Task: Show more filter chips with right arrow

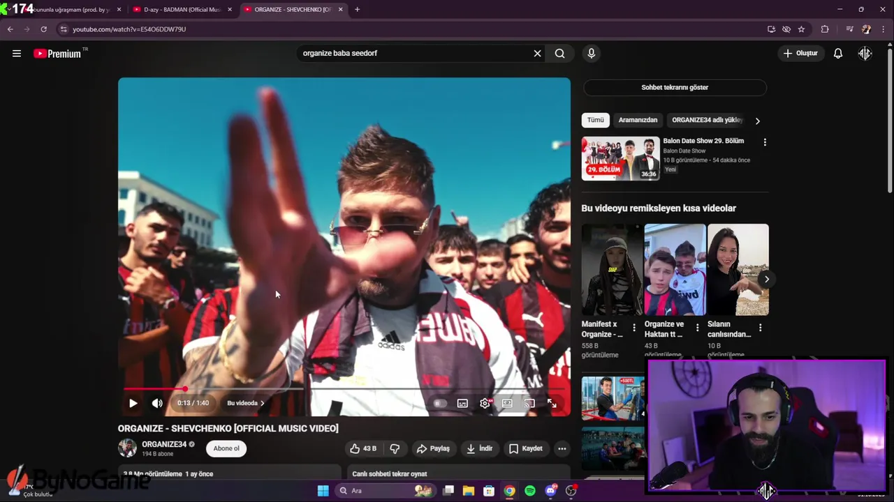Action: click(x=757, y=121)
